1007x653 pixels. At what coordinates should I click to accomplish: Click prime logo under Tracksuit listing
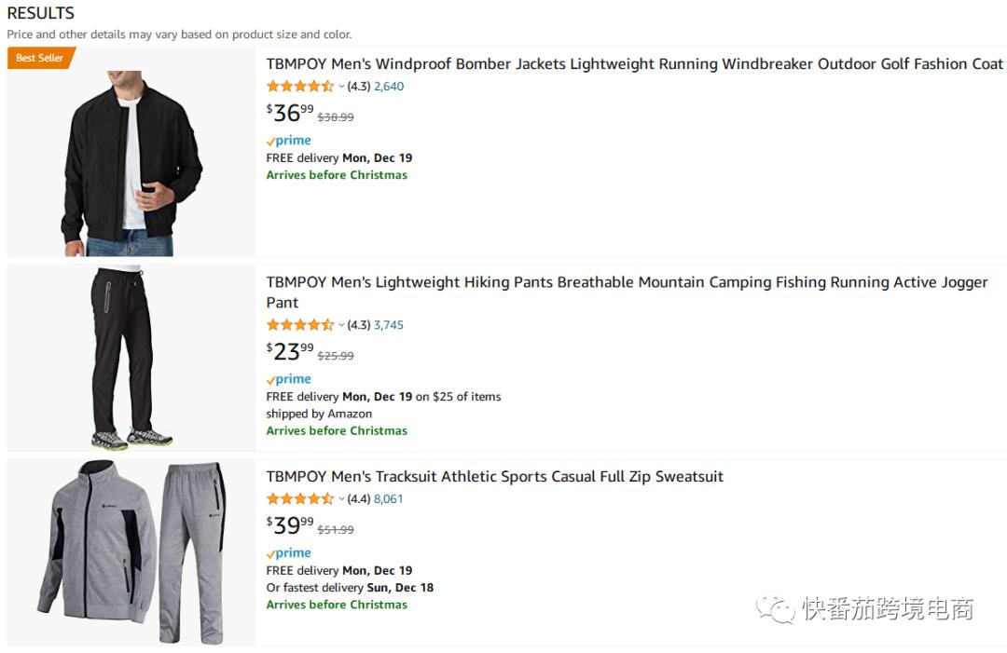289,553
